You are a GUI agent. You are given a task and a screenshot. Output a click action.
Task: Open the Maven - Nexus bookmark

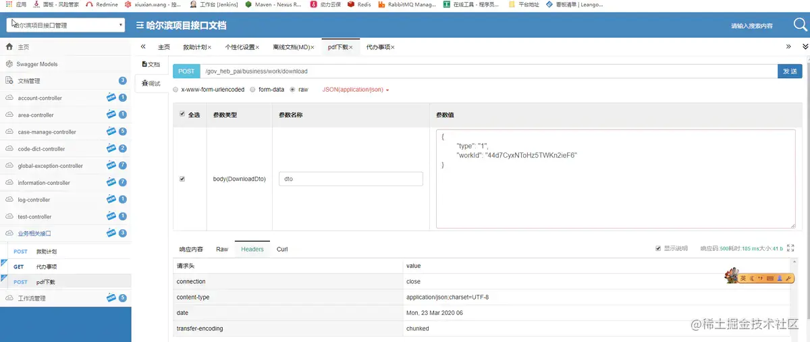(273, 4)
